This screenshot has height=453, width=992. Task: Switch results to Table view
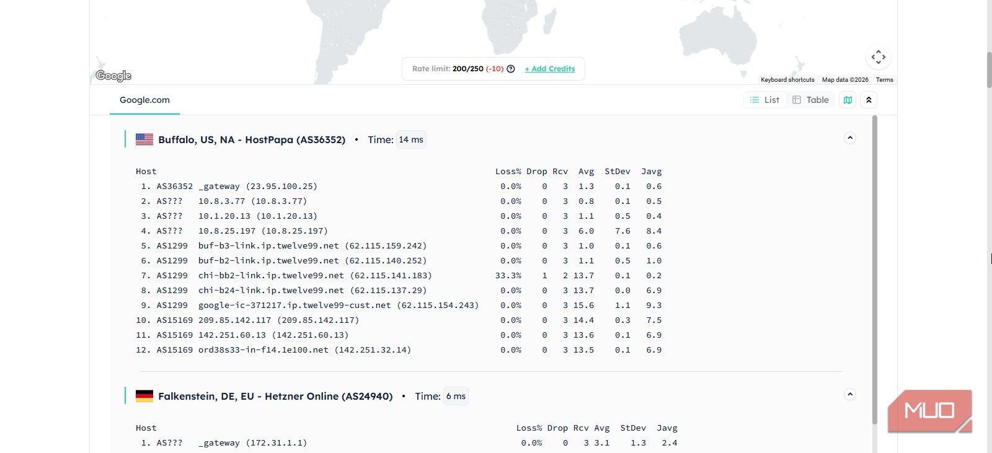(811, 100)
